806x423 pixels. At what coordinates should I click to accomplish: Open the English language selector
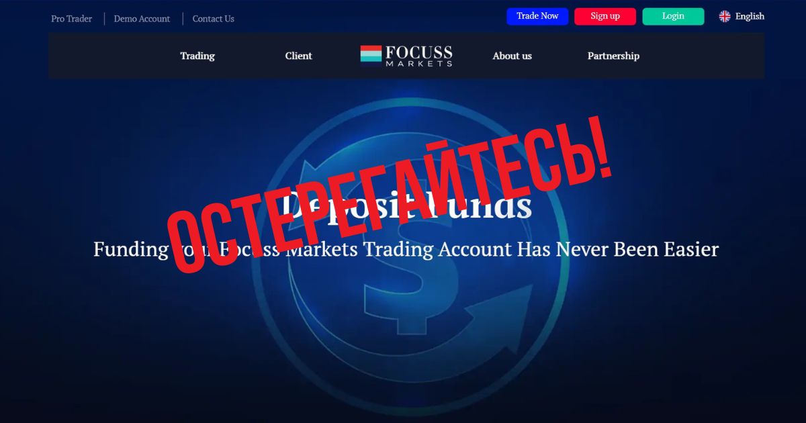(x=742, y=16)
